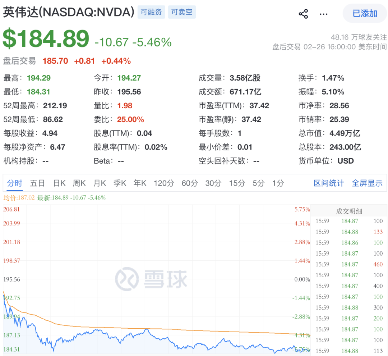The height and width of the screenshot is (356, 388).
Task: Click the 已添加 watchlist button
Action: [365, 13]
